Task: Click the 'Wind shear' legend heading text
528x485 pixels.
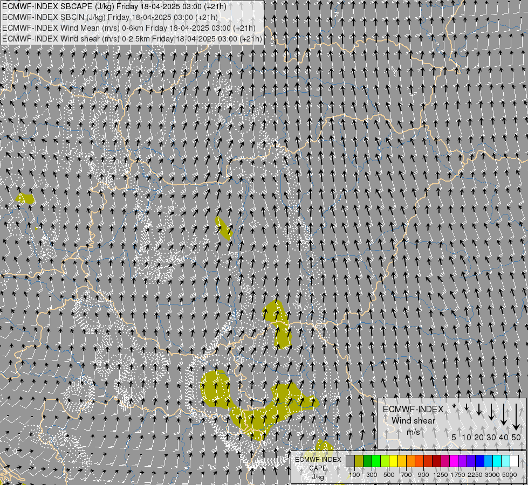Action: [x=413, y=421]
